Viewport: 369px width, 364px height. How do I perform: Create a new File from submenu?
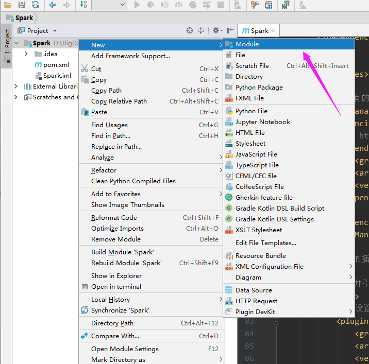point(289,55)
